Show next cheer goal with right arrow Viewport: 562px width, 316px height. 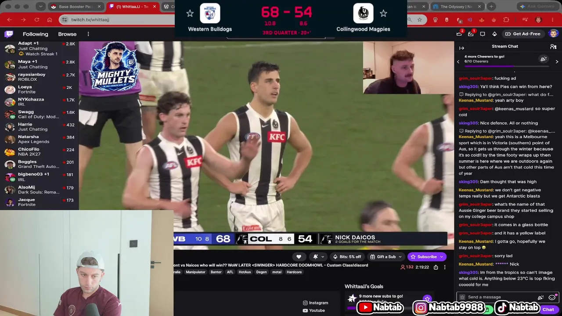pyautogui.click(x=557, y=61)
